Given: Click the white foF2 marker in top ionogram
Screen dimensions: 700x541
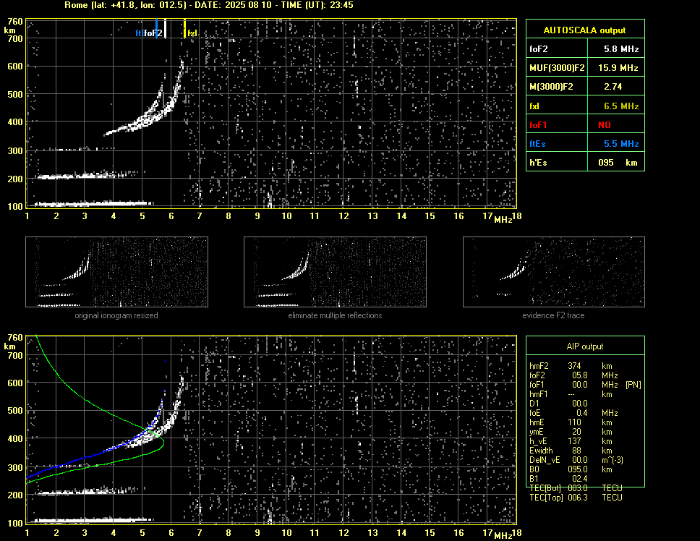Looking at the screenshot, I should coord(165,28).
